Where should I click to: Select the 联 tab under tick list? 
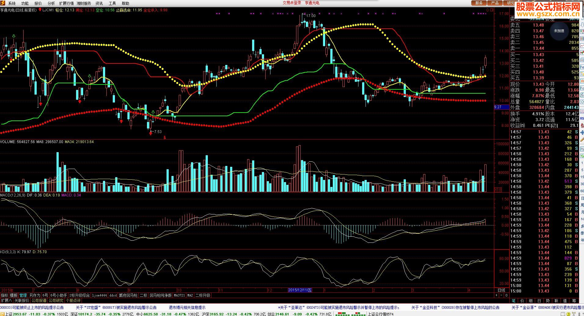click(x=556, y=301)
